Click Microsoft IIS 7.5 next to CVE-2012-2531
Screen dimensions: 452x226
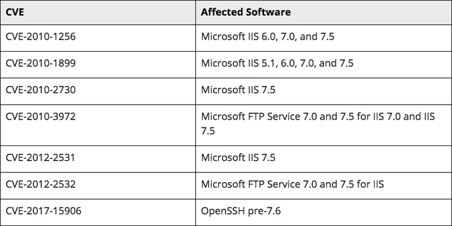pos(238,157)
